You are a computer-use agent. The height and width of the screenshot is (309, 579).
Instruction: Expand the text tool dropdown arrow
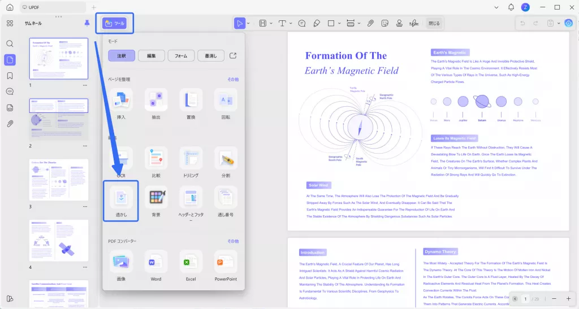point(291,23)
